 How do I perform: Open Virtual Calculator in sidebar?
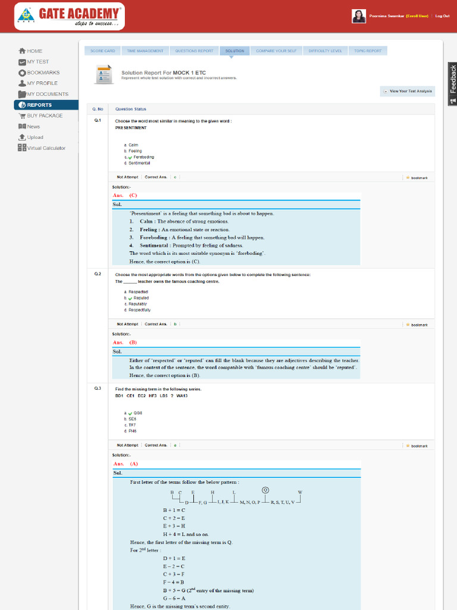pos(46,148)
